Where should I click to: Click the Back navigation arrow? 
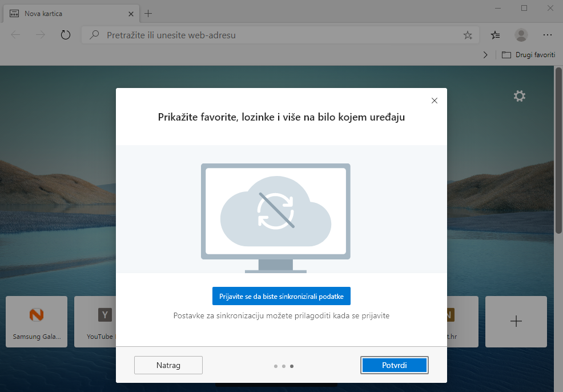coord(15,35)
